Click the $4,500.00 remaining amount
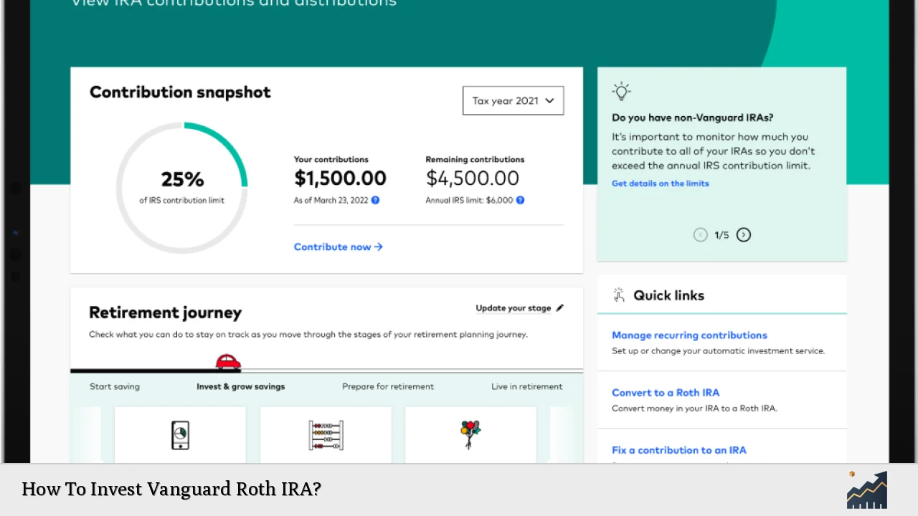The width and height of the screenshot is (918, 516). click(x=473, y=178)
